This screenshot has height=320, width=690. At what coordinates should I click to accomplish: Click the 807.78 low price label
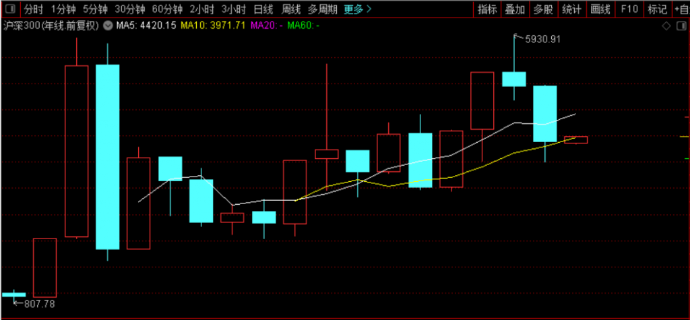coord(40,304)
